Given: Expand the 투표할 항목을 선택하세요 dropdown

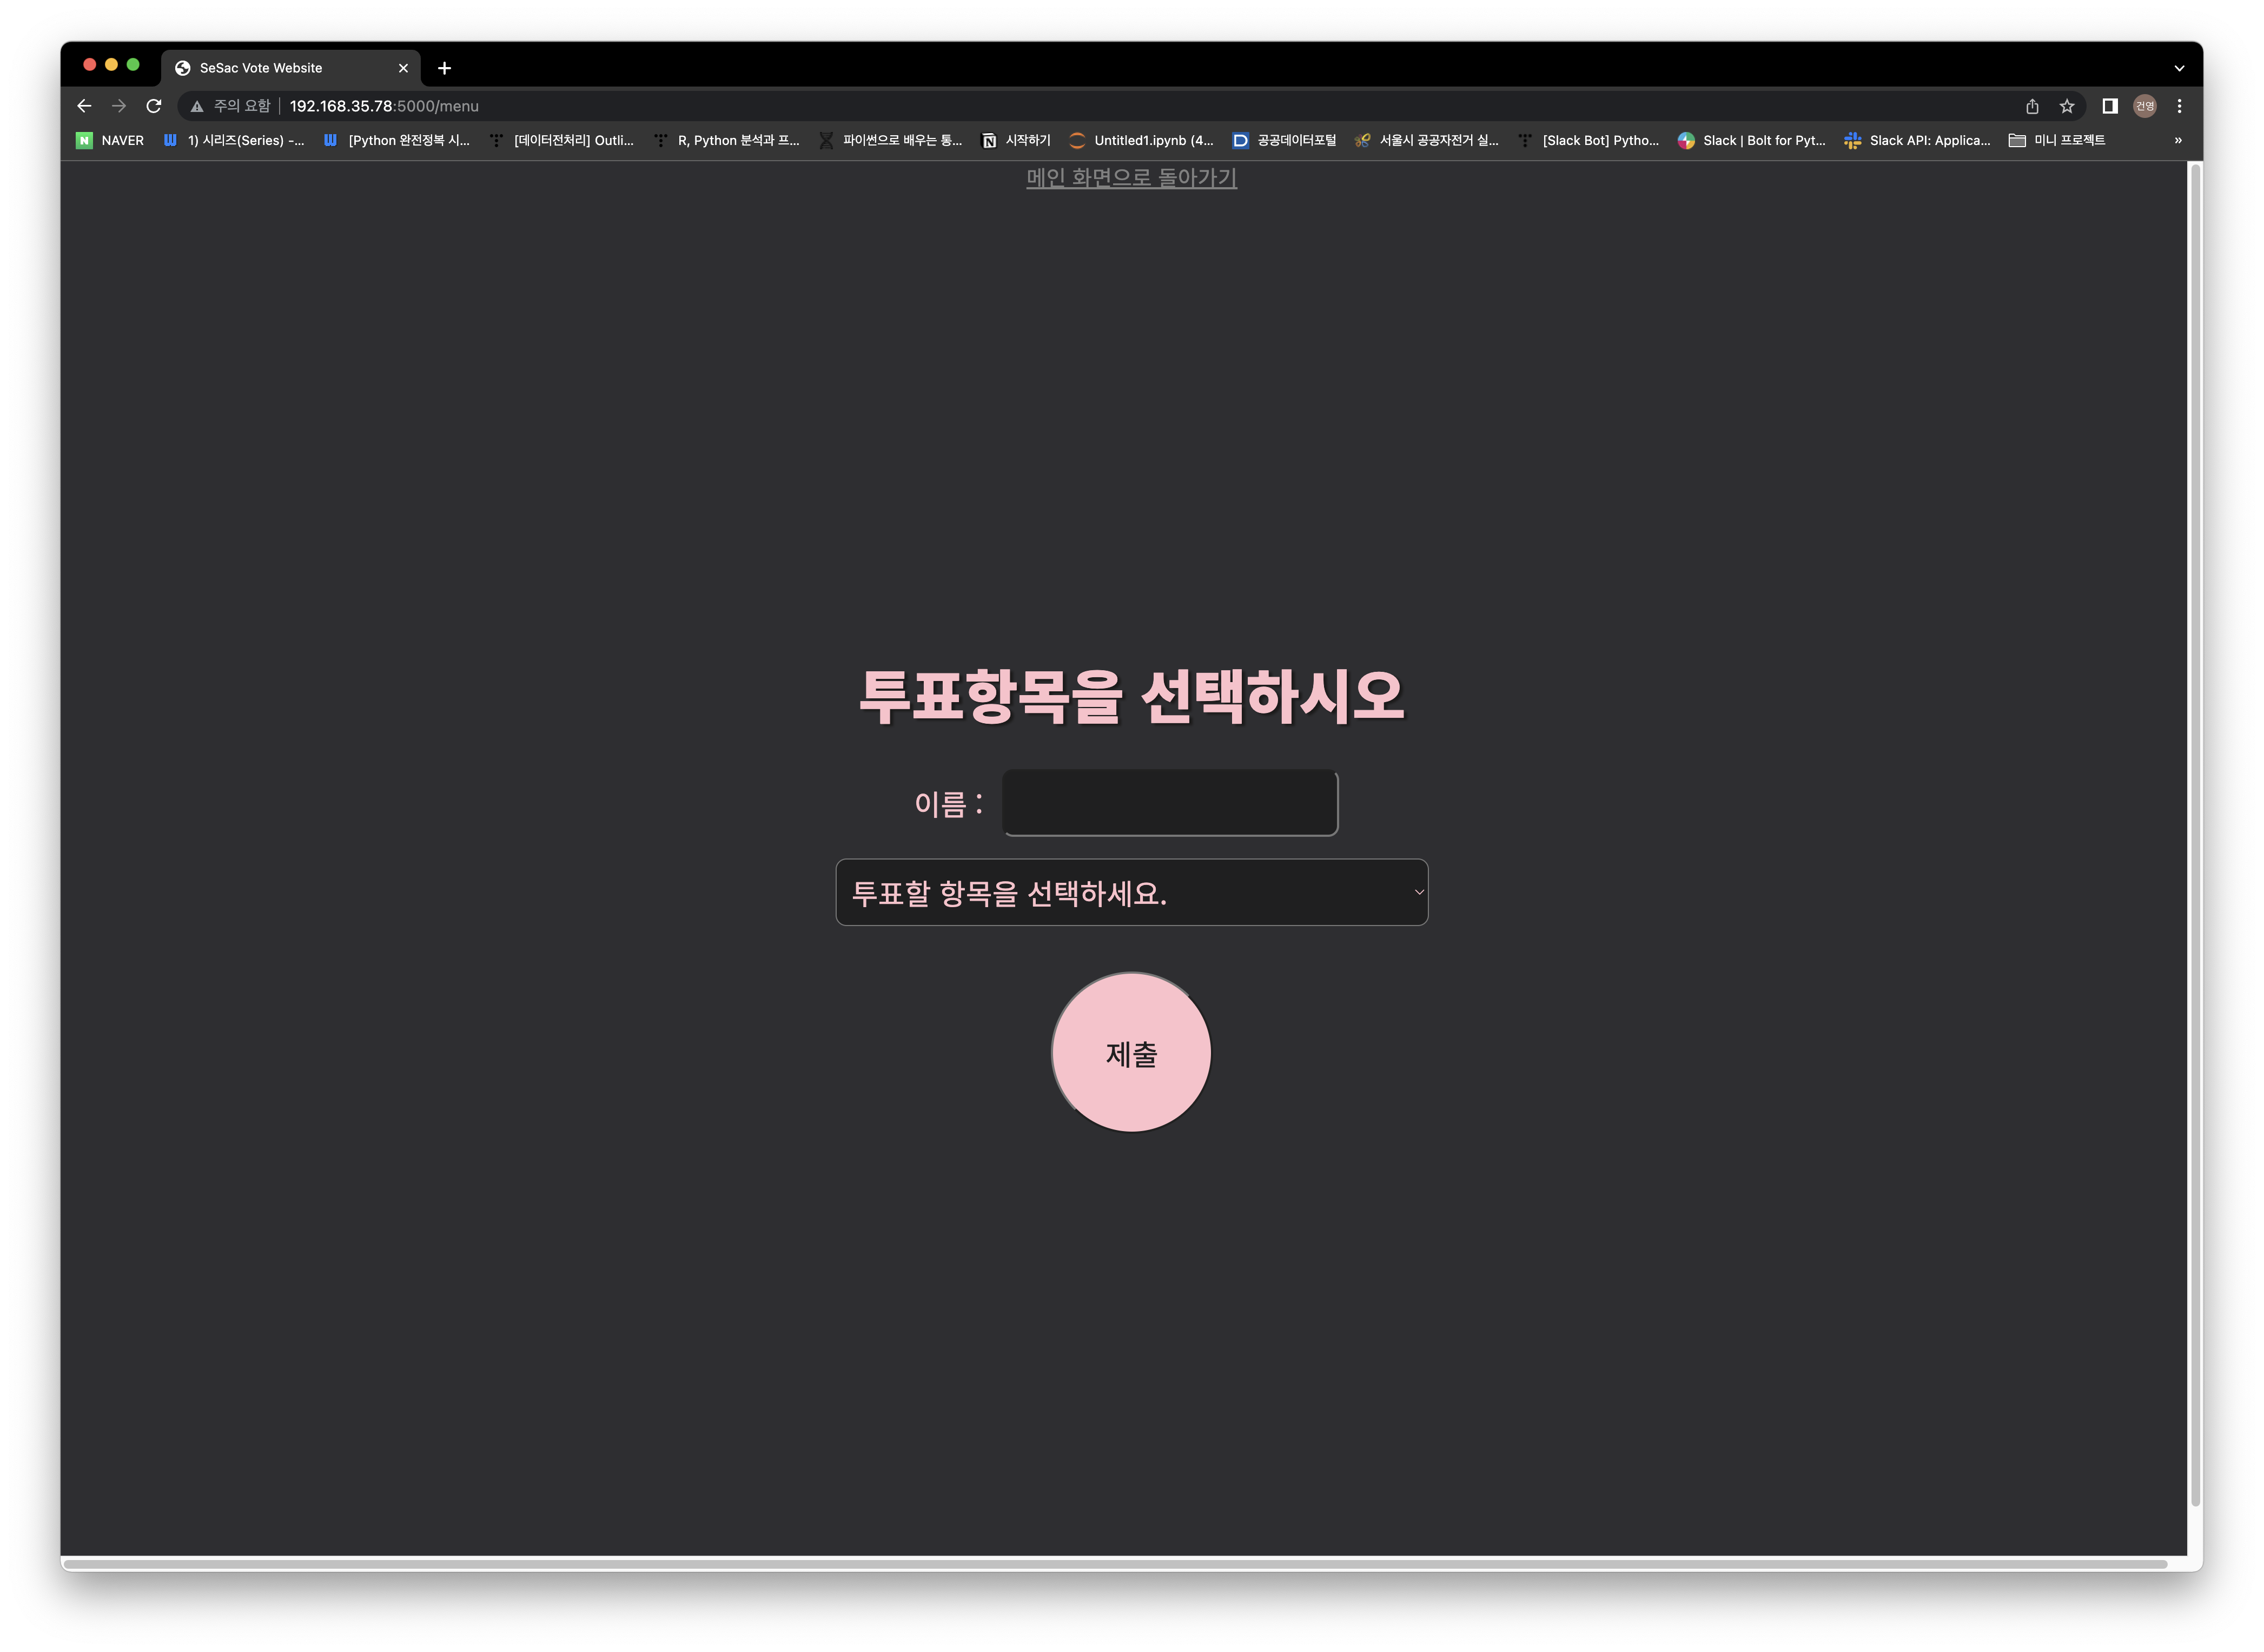Looking at the screenshot, I should (x=1131, y=892).
